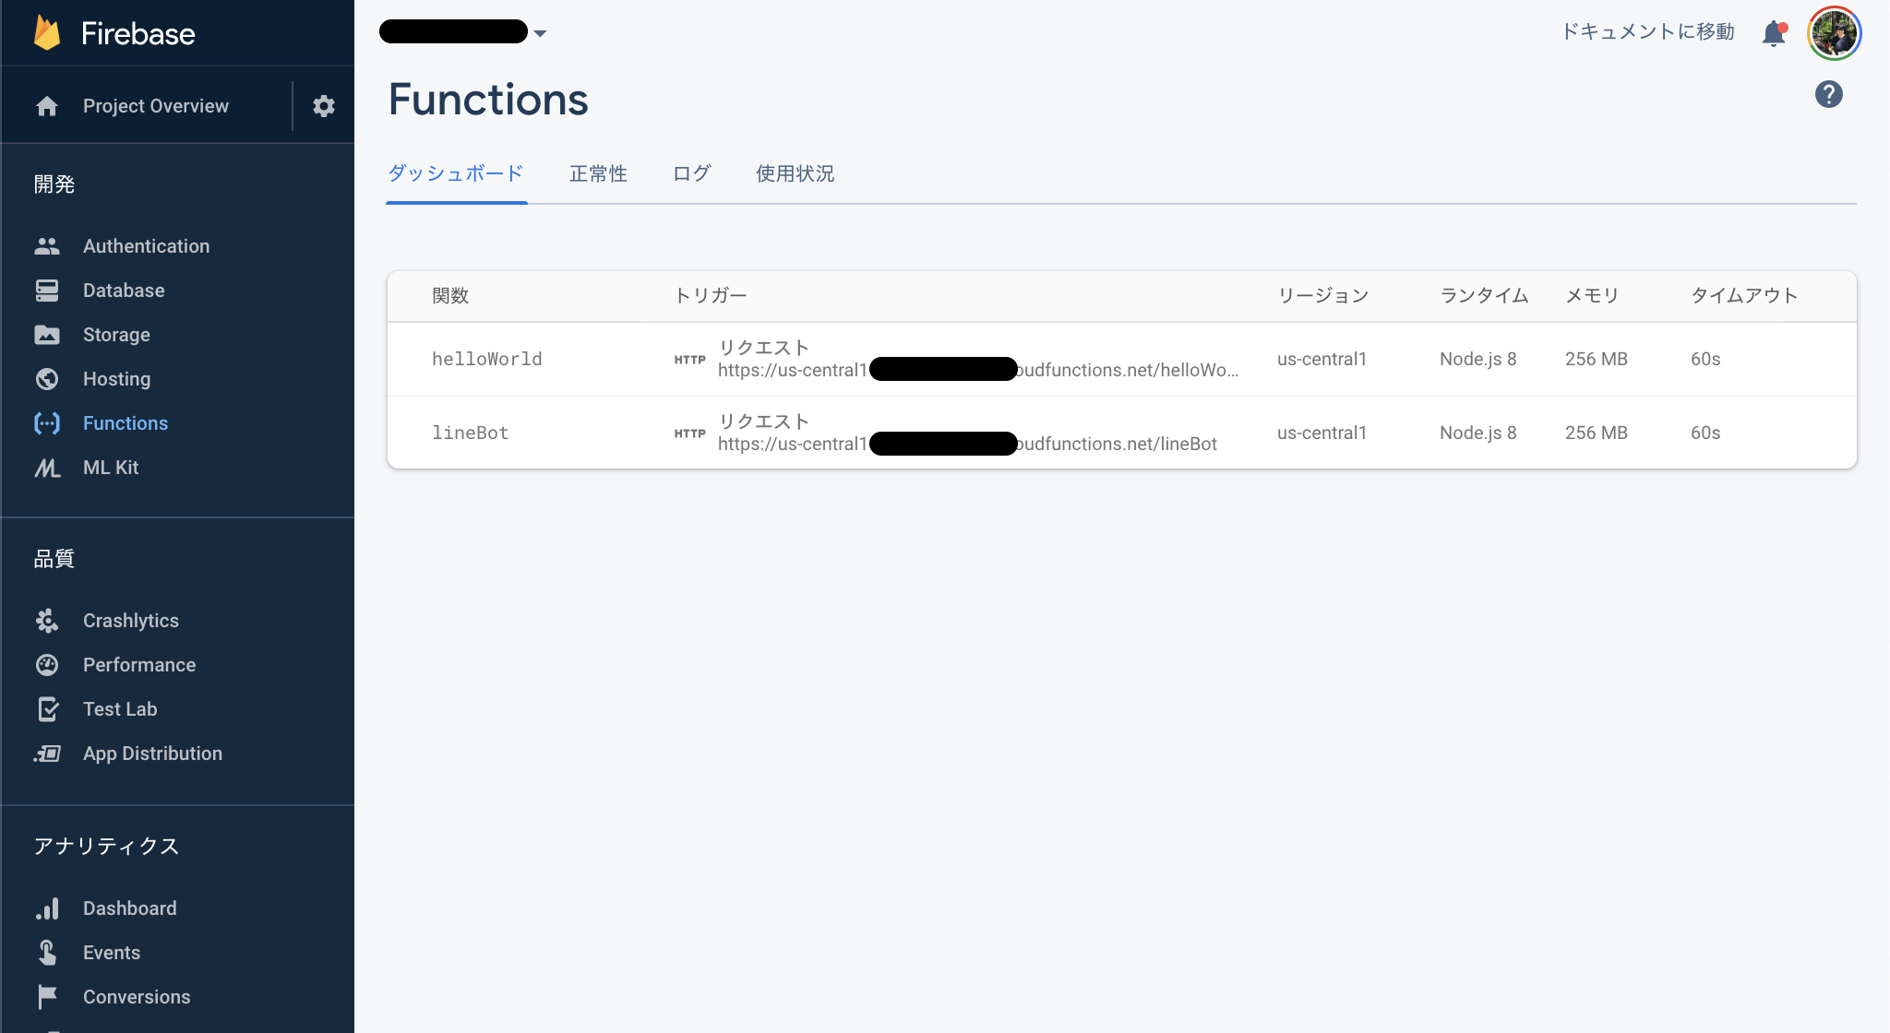Click the Test Lab checklist icon
Image resolution: width=1890 pixels, height=1033 pixels.
[x=47, y=709]
